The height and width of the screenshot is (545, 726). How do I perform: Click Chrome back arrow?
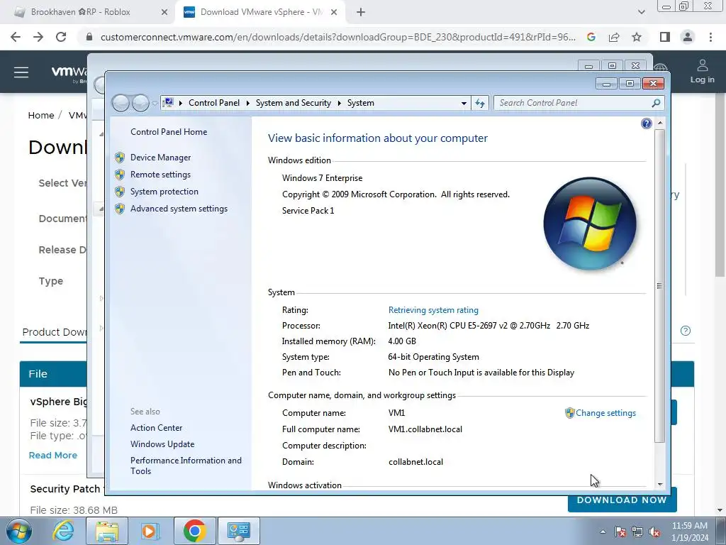coord(16,37)
